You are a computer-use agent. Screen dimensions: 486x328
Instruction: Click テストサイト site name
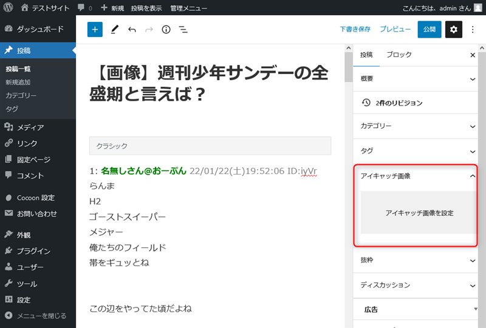51,8
